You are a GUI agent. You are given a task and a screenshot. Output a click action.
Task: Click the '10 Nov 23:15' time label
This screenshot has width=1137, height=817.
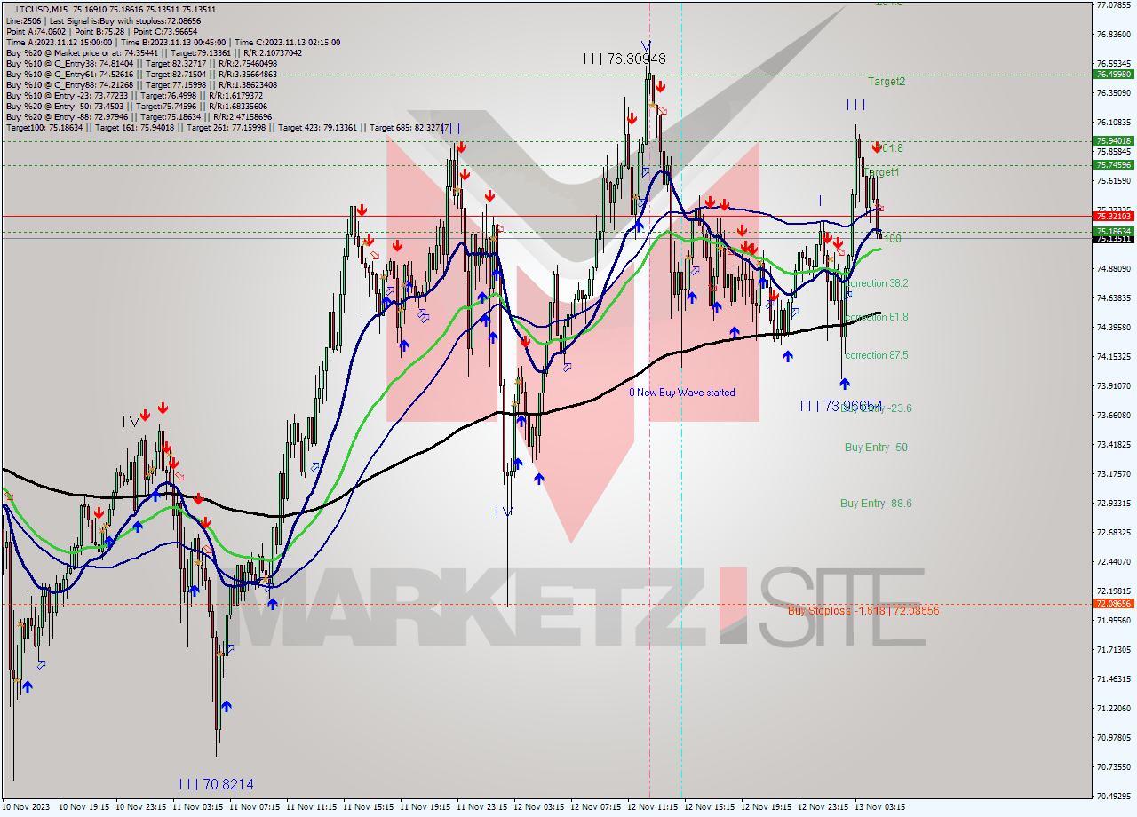click(140, 808)
